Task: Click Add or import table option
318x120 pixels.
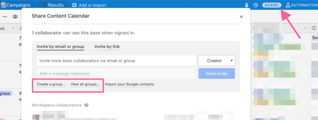Action: [92, 5]
